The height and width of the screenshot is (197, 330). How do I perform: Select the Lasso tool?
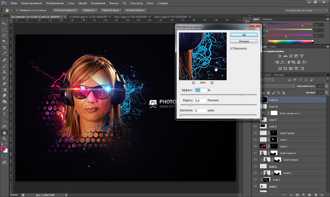[4, 35]
